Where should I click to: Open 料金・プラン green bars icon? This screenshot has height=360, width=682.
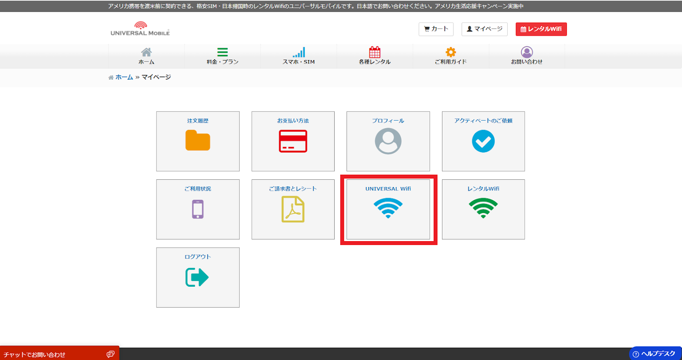pyautogui.click(x=223, y=52)
